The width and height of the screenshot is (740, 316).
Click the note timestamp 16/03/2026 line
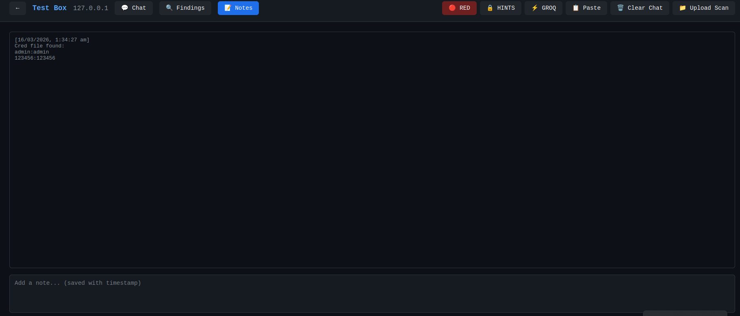52,40
